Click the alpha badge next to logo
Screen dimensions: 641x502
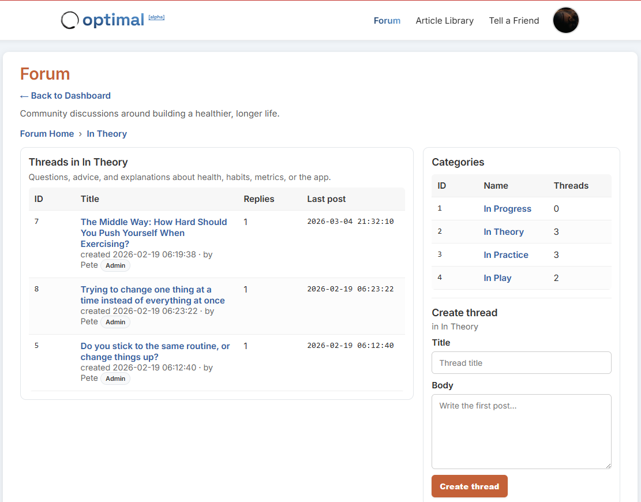click(156, 17)
